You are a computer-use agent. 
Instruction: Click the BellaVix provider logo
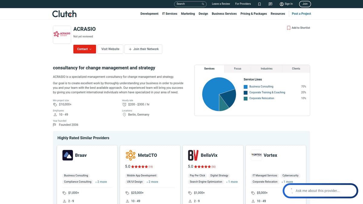click(x=193, y=155)
